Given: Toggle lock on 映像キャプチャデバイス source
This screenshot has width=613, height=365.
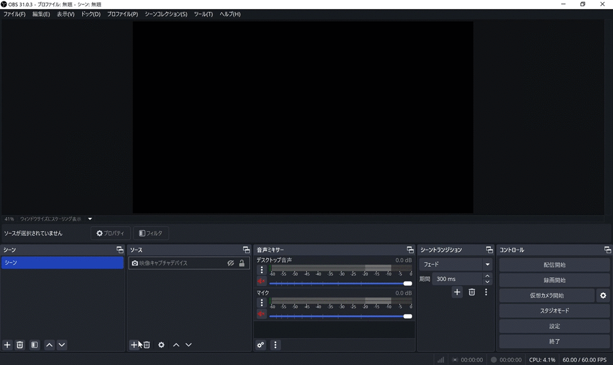Looking at the screenshot, I should (x=242, y=263).
